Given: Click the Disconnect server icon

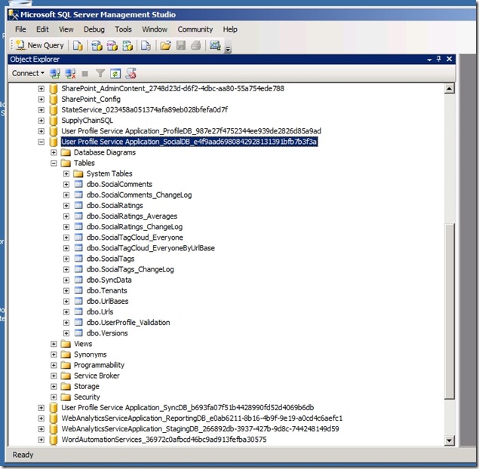Looking at the screenshot, I should click(70, 73).
